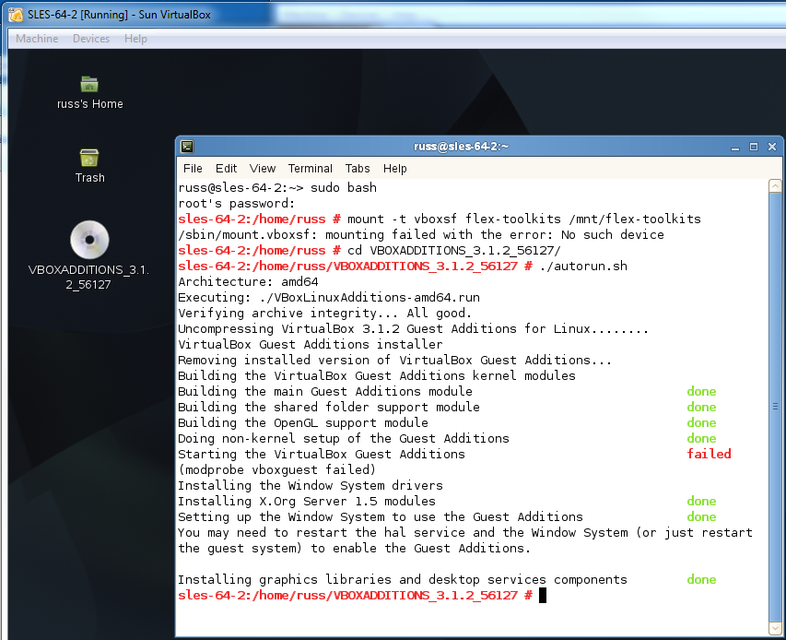Click the '(modprobe vboxguest failed)' line
Image resolution: width=786 pixels, height=640 pixels.
pyautogui.click(x=276, y=470)
